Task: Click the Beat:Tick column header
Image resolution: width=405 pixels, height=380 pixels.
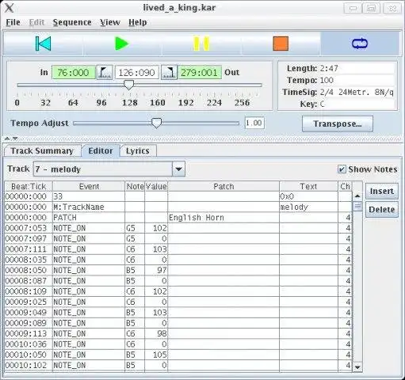Action: pyautogui.click(x=29, y=187)
